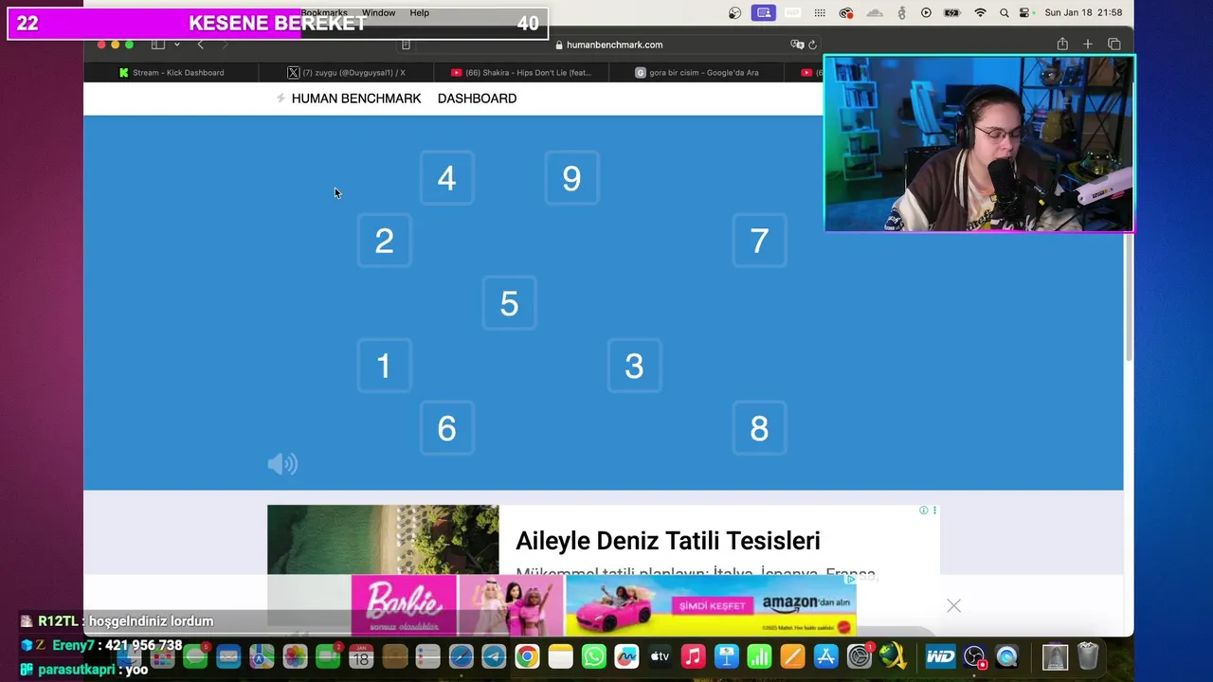Open Numbers from the Dock

coord(759,656)
